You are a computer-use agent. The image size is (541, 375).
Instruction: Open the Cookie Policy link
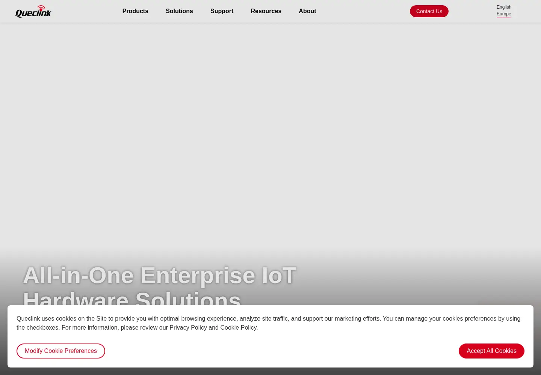coord(238,327)
